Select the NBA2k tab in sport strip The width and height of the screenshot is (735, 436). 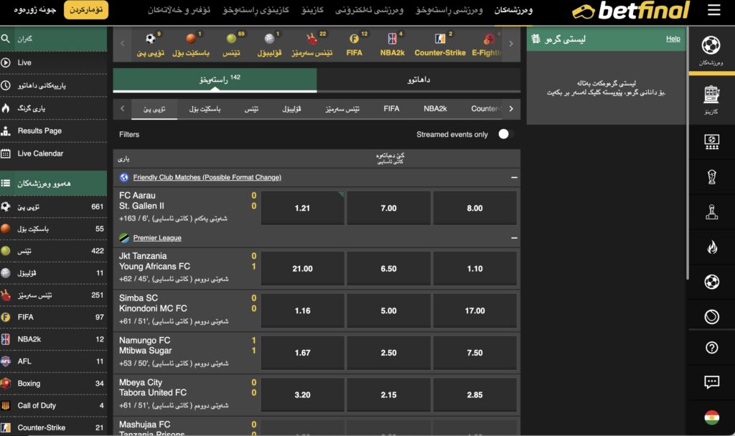tap(435, 109)
